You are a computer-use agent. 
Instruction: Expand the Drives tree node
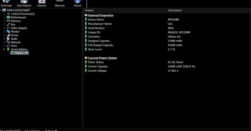4,35
